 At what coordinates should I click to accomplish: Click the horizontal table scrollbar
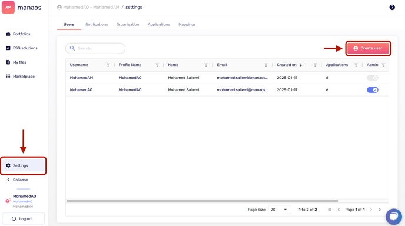tap(203, 201)
